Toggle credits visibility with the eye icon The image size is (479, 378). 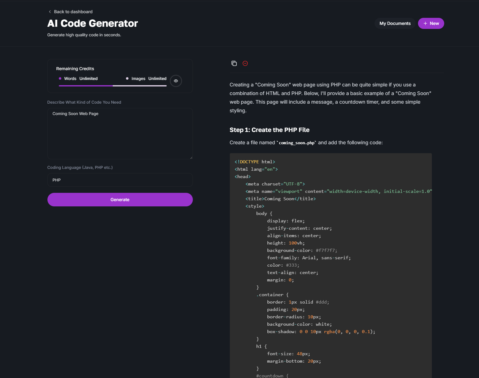coord(176,81)
